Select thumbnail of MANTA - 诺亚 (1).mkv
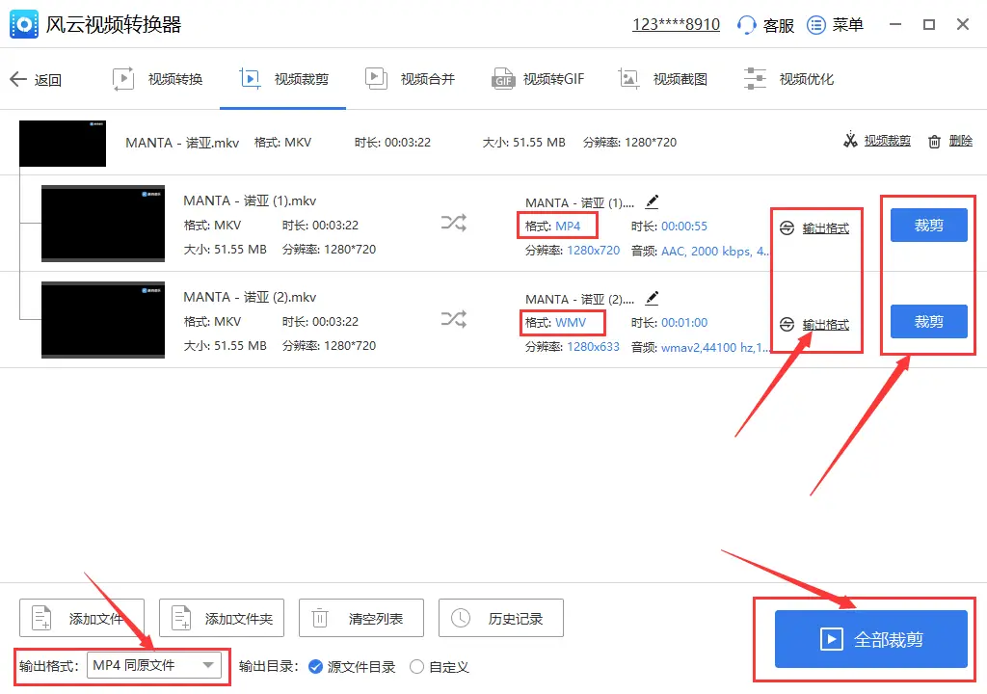Viewport: 987px width, 694px height. (103, 223)
